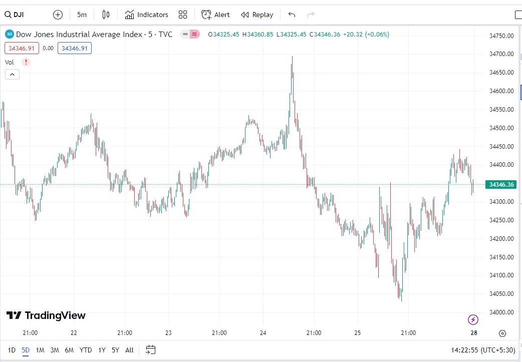The image size is (522, 362).
Task: Open chart settings gear near time axis
Action: (x=502, y=333)
